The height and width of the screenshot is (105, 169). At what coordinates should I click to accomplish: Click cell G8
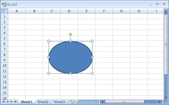(x=122, y=55)
